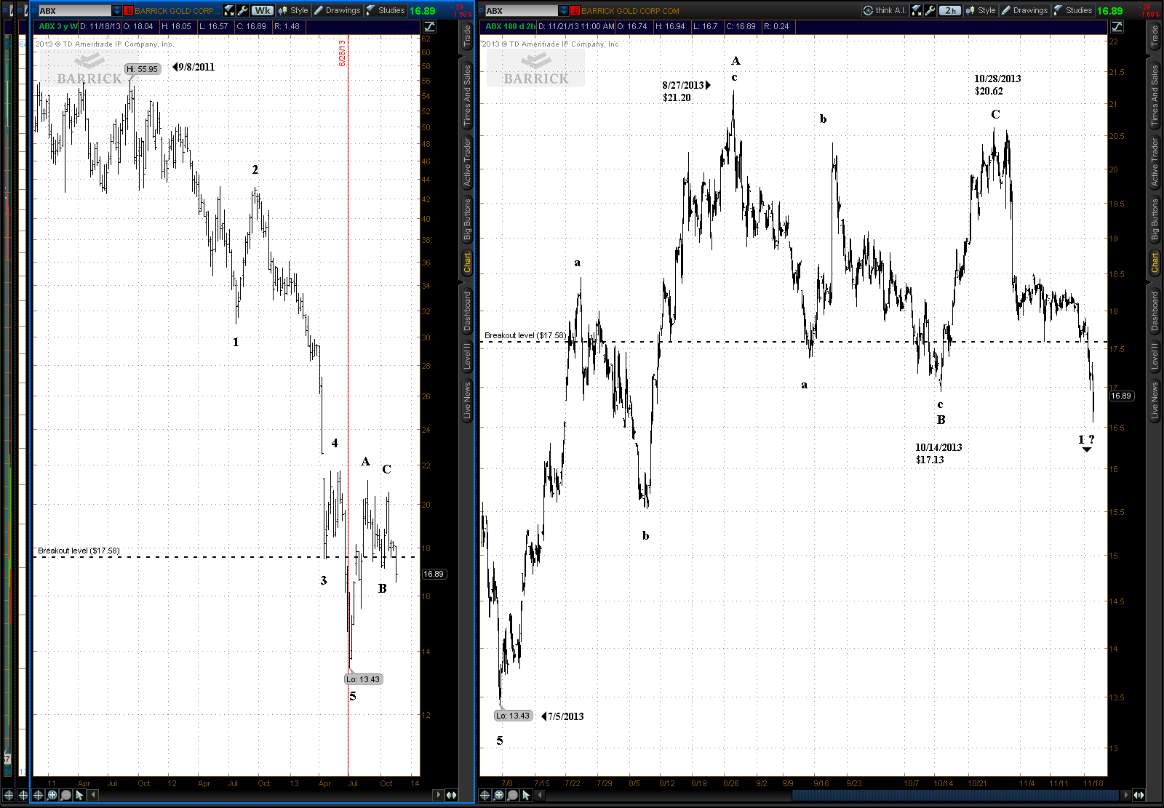This screenshot has height=808, width=1164.
Task: Open Big Buttons tab on right chart
Action: 1155,219
